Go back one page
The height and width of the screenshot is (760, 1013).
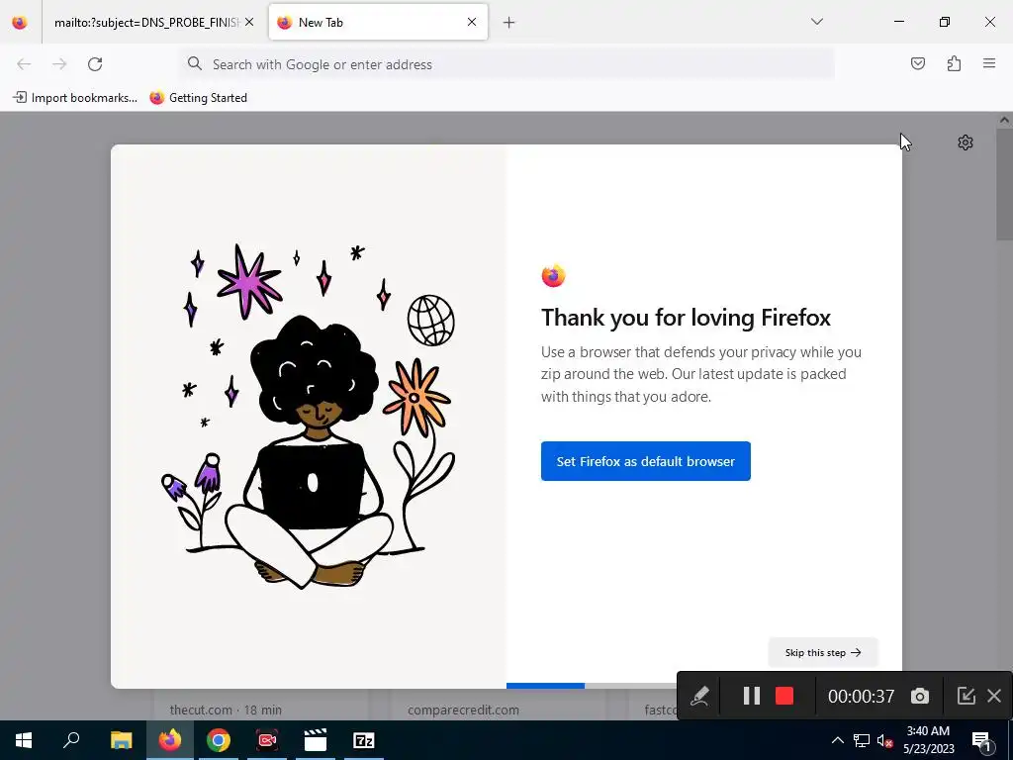[24, 64]
